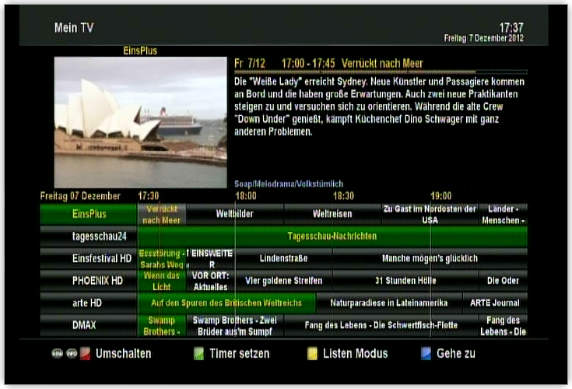Select the Lindenstraße program

click(x=283, y=258)
